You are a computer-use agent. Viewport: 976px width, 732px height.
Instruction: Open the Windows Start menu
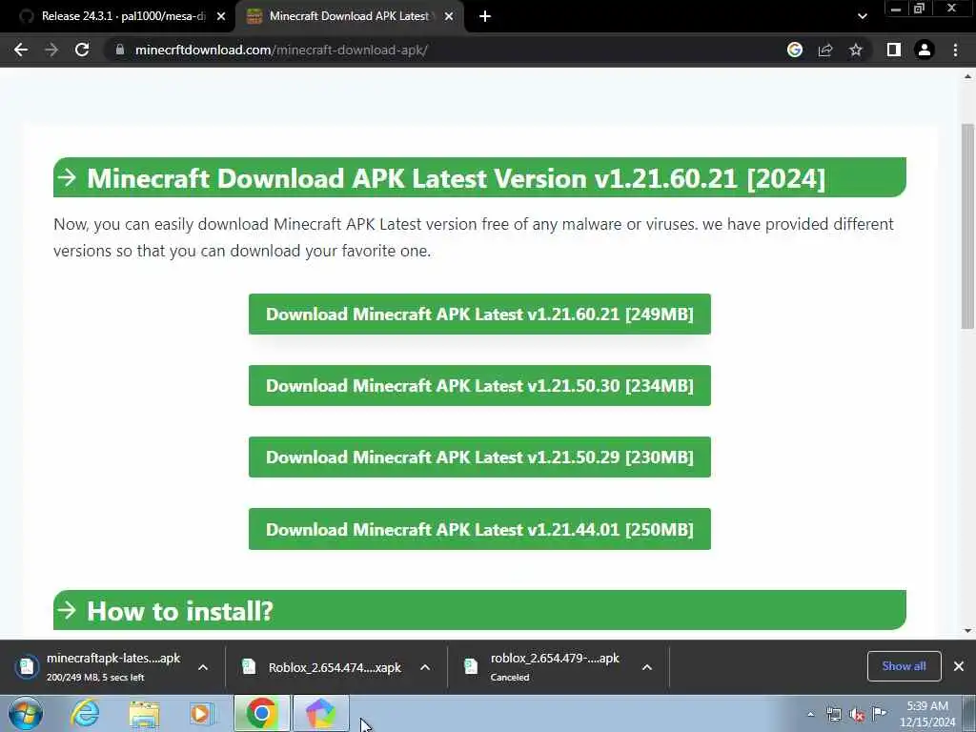[x=26, y=713]
